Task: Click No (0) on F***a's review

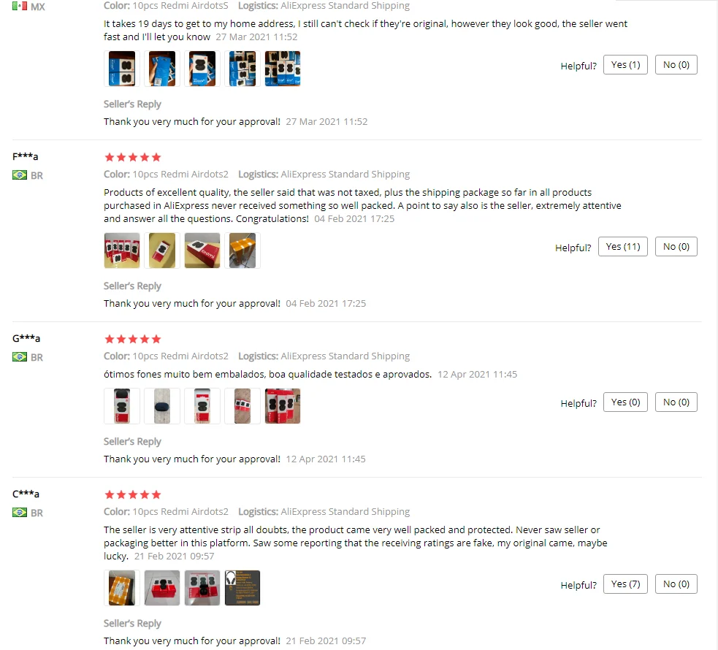Action: click(x=676, y=247)
